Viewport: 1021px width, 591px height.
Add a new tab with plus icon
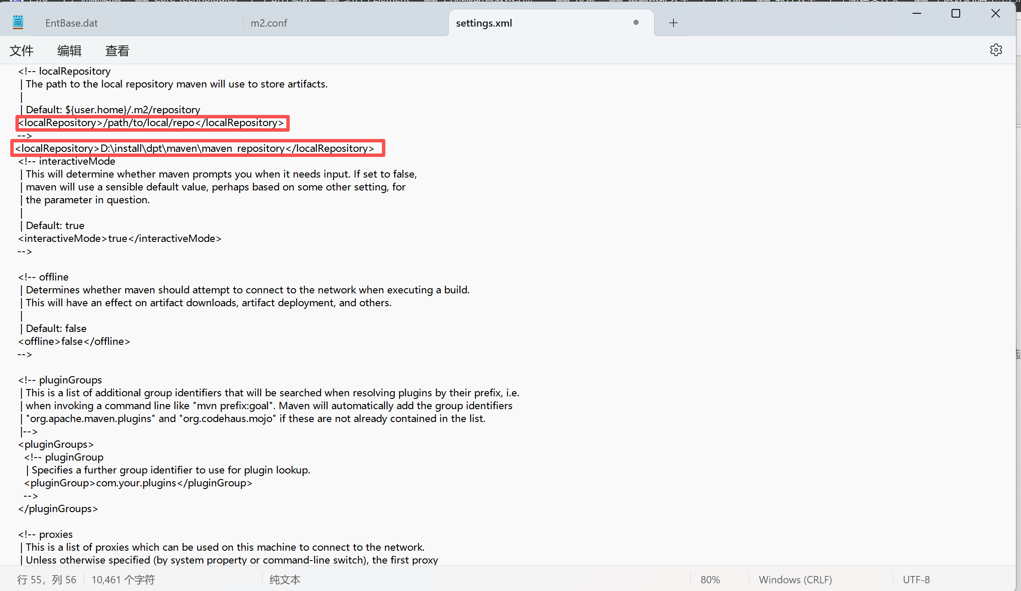(673, 23)
